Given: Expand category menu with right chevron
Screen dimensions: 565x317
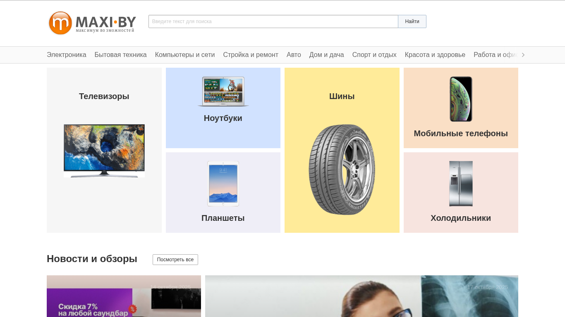Looking at the screenshot, I should [523, 55].
